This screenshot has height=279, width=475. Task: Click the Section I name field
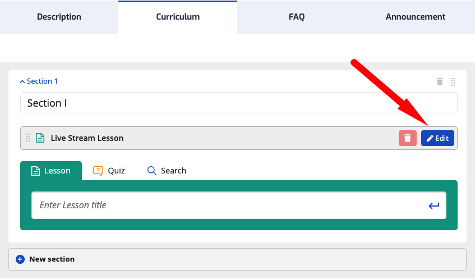[x=238, y=103]
